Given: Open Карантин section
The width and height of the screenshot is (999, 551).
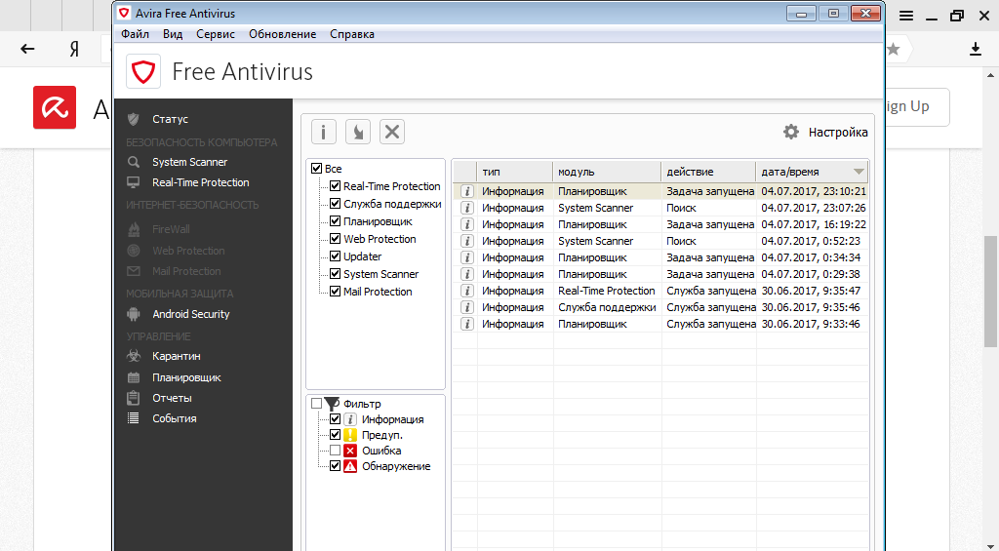Looking at the screenshot, I should pos(177,356).
